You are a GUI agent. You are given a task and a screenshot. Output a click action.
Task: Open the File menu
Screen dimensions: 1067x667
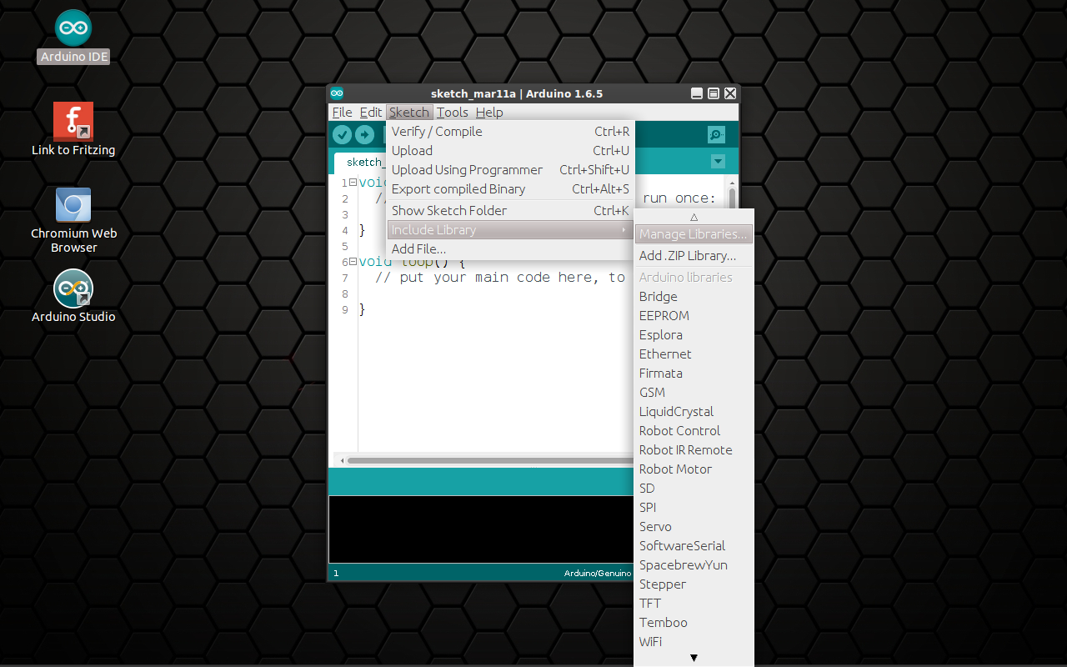click(x=342, y=113)
